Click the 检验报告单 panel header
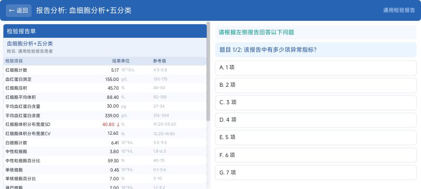 105,31
